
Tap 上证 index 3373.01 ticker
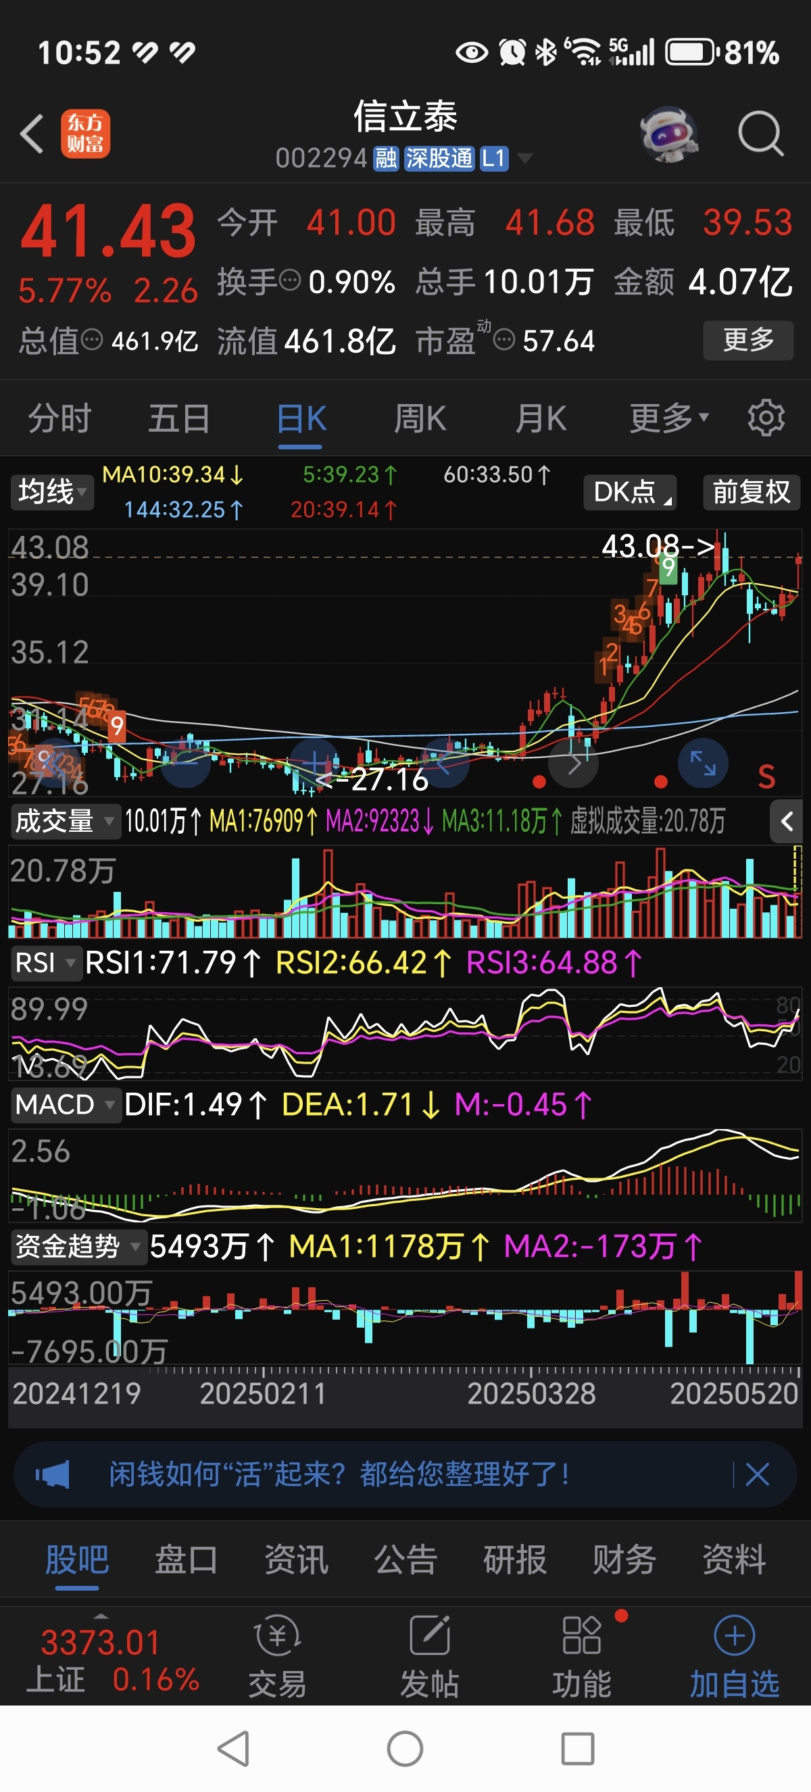pos(112,1660)
